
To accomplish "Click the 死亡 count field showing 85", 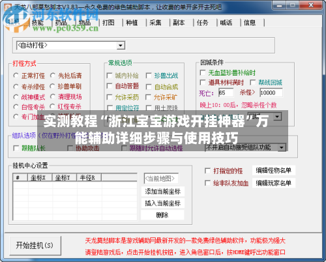I will pyautogui.click(x=226, y=93).
